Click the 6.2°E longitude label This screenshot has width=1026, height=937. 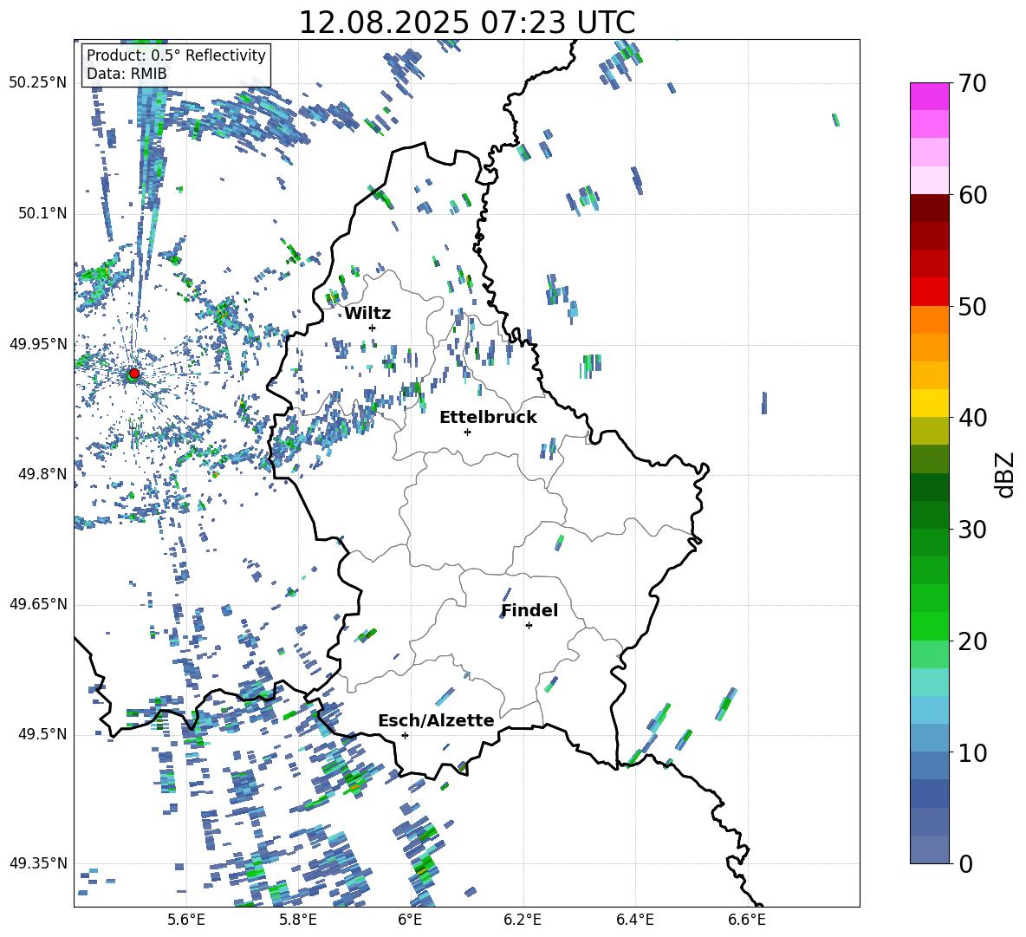pos(523,920)
